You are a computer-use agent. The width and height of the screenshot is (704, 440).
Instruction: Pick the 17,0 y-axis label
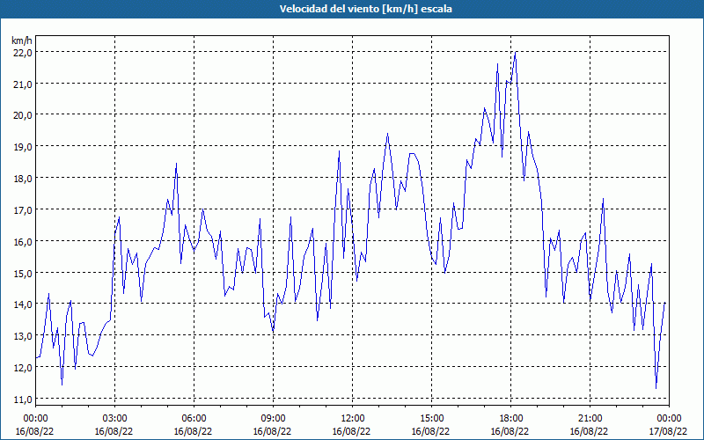point(23,210)
